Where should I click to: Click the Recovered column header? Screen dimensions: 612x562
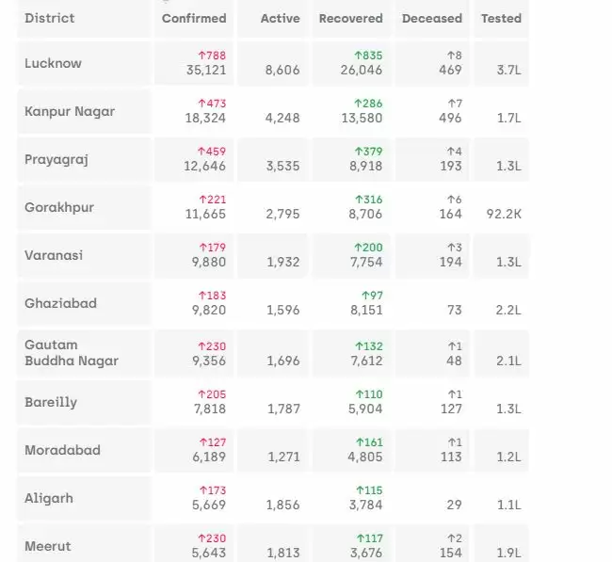point(351,18)
